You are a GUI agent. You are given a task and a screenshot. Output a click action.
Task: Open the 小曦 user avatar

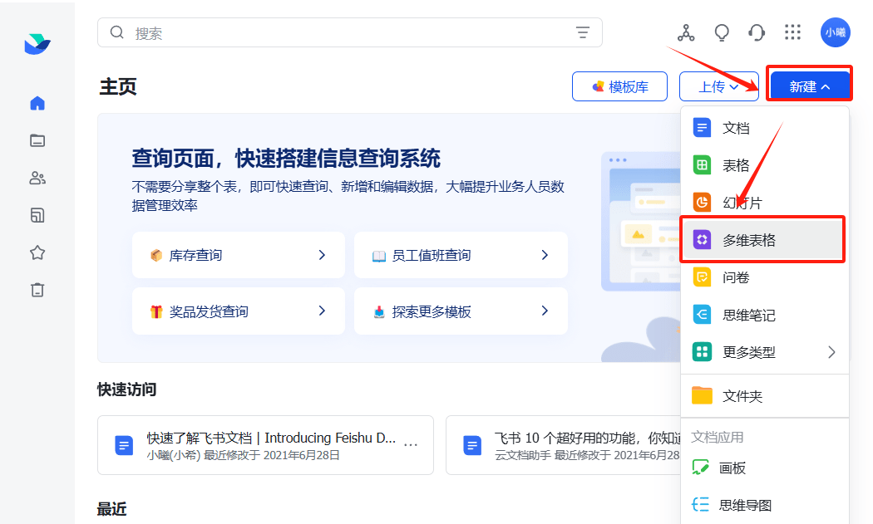pyautogui.click(x=835, y=32)
